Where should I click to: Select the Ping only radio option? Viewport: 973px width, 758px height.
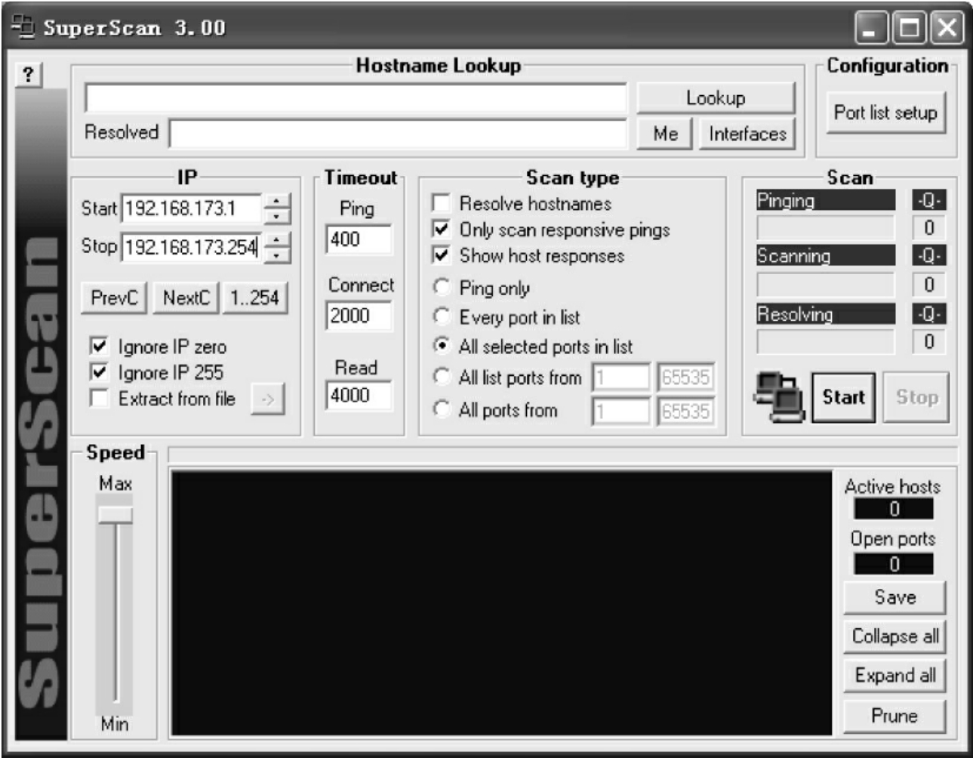tap(442, 287)
